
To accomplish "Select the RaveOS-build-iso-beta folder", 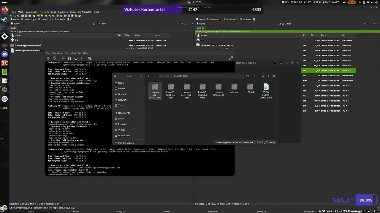I will click(x=171, y=91).
